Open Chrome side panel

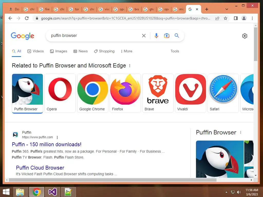click(236, 18)
